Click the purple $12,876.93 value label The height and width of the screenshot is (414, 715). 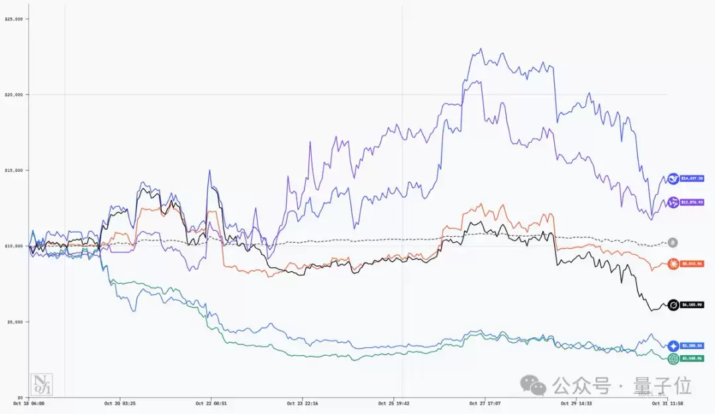(692, 202)
